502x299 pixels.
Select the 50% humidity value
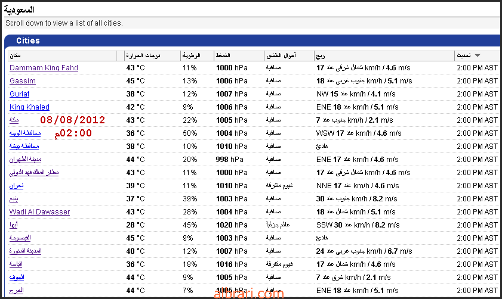coord(190,133)
